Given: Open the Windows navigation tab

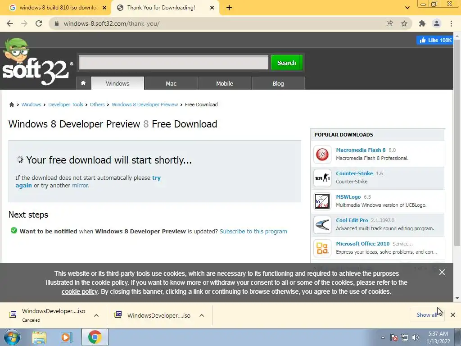Looking at the screenshot, I should [x=118, y=83].
